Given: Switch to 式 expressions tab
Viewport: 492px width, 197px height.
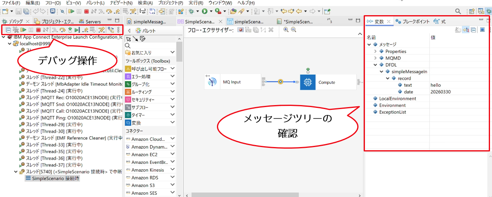Looking at the screenshot, I should point(439,21).
